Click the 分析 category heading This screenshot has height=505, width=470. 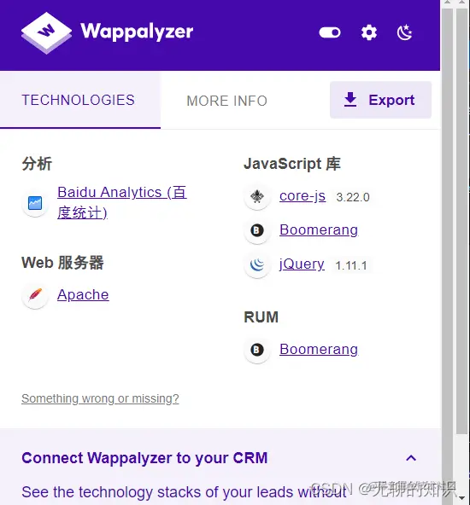(x=37, y=164)
